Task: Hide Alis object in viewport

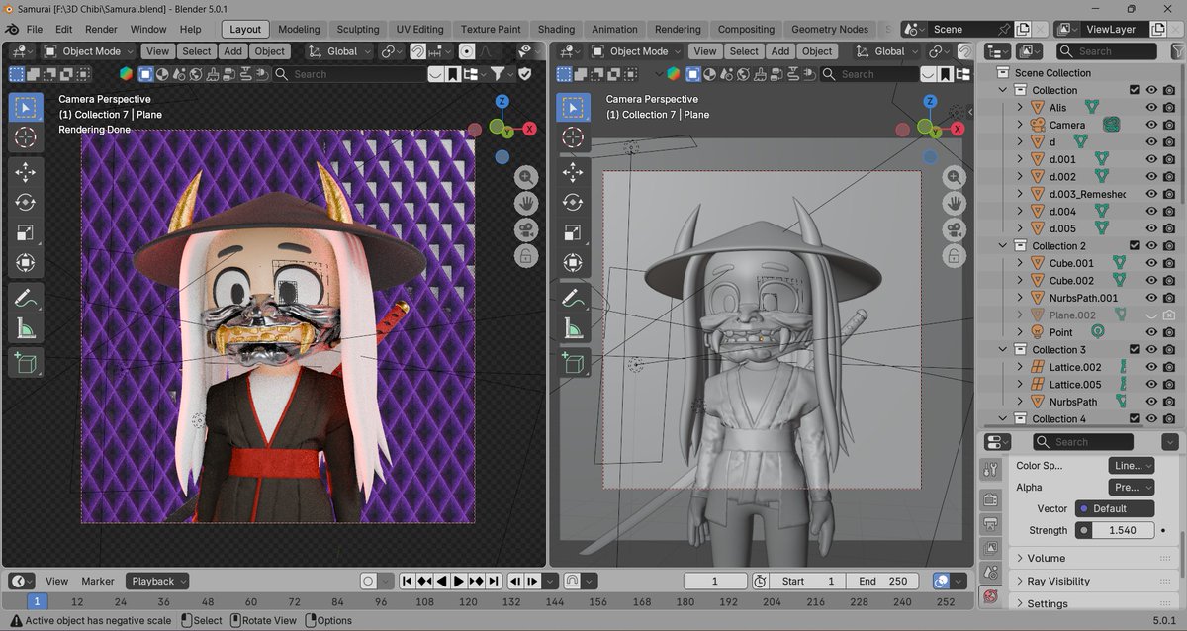Action: click(1152, 107)
